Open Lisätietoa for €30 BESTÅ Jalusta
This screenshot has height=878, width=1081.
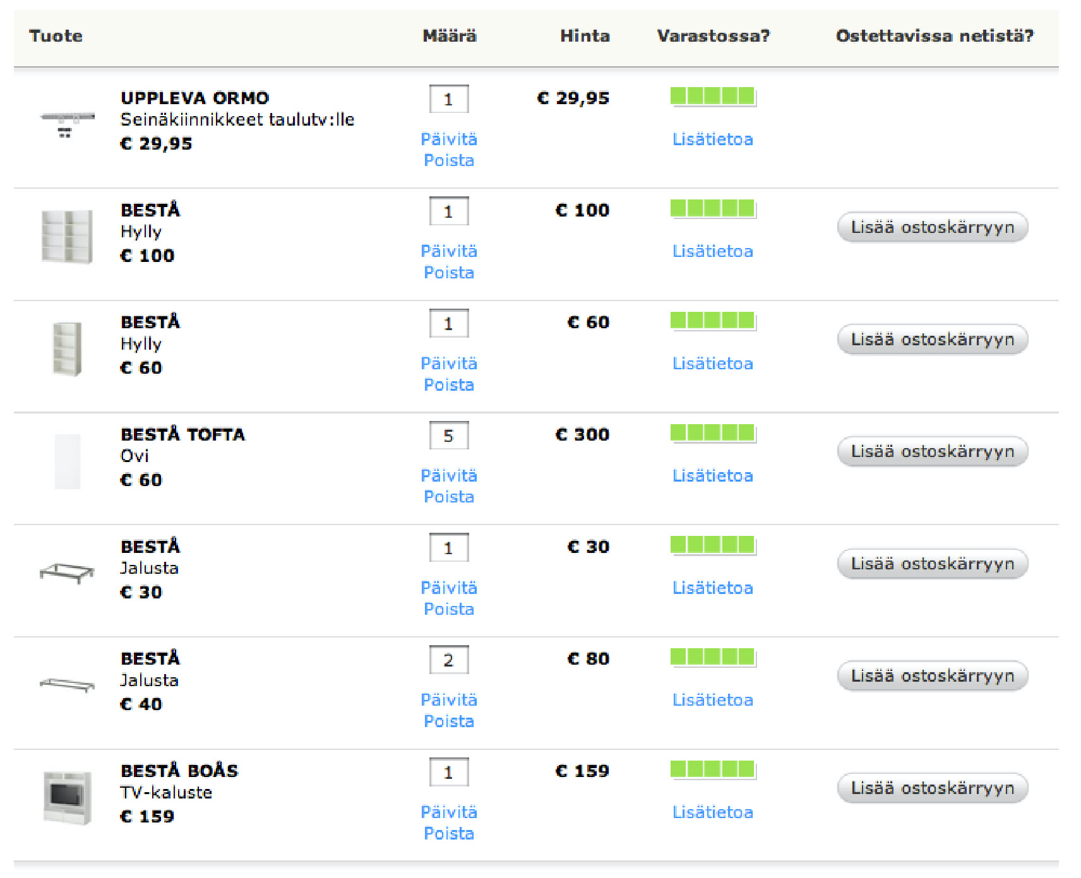pyautogui.click(x=713, y=588)
